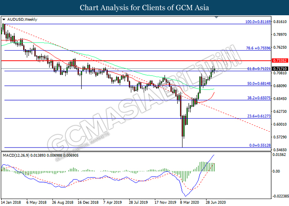Select the 78.6 =0.75596 Fibonacci label
This screenshot has width=289, height=206.
258,48
